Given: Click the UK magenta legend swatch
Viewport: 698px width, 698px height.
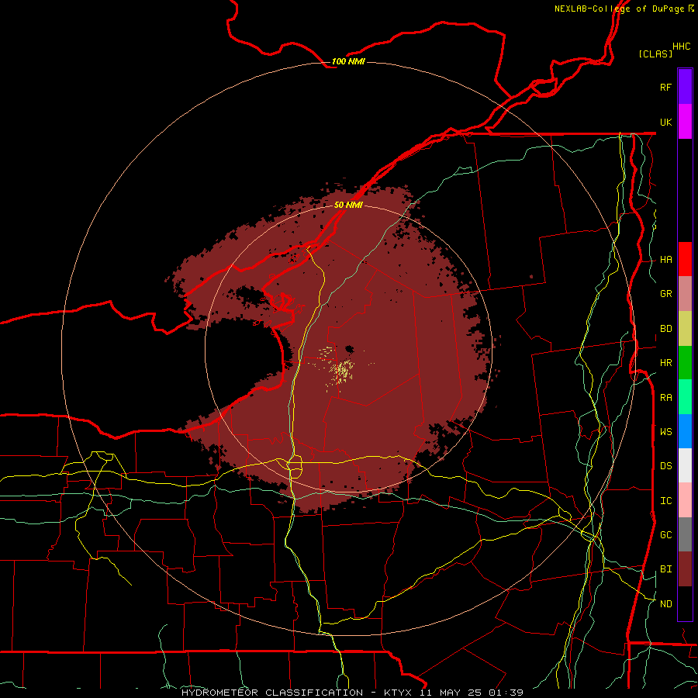Looking at the screenshot, I should (685, 122).
